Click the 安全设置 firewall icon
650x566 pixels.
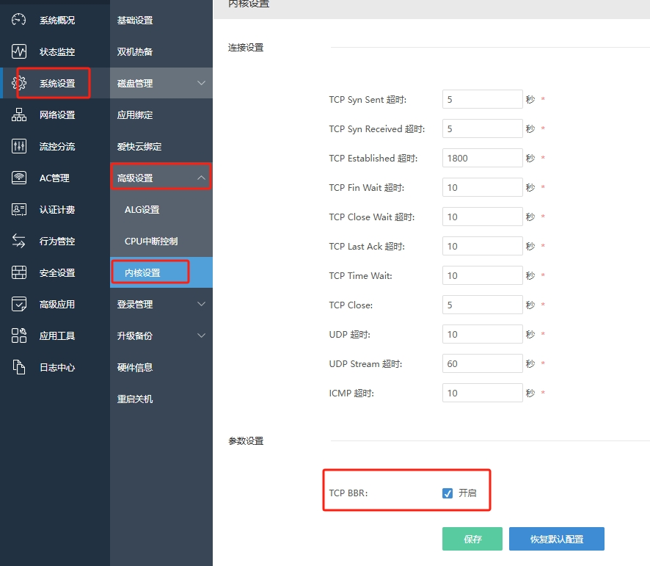19,272
